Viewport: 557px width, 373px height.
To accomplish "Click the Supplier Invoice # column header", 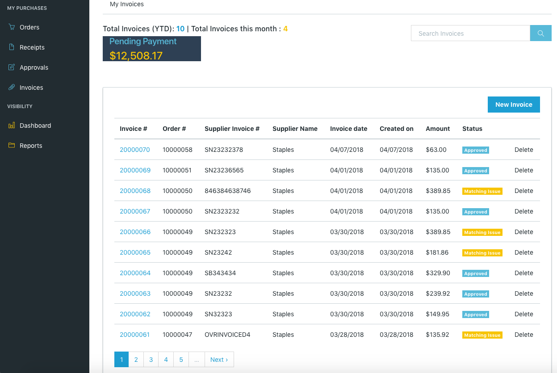I will tap(232, 129).
